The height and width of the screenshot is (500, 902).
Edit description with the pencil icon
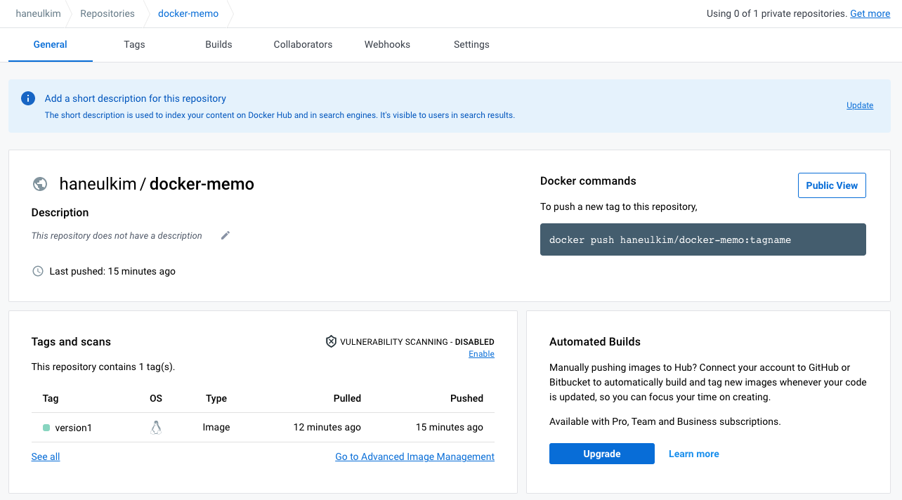(225, 235)
